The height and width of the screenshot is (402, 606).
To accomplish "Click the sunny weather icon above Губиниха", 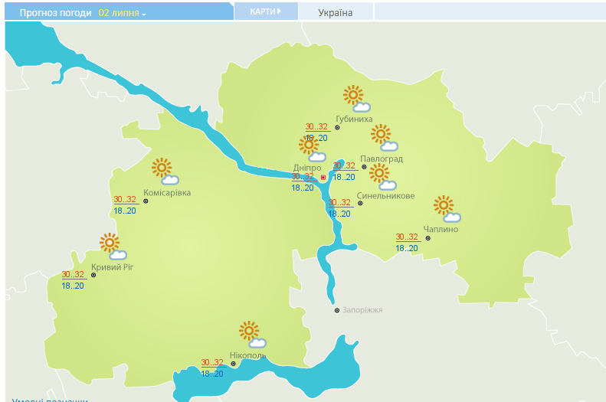I will (x=356, y=98).
